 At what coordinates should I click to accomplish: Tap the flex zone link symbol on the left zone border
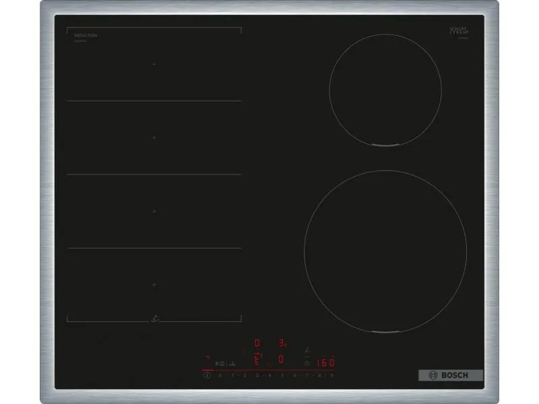(x=155, y=318)
